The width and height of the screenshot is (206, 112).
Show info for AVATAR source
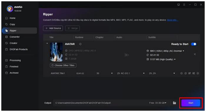coord(80,44)
